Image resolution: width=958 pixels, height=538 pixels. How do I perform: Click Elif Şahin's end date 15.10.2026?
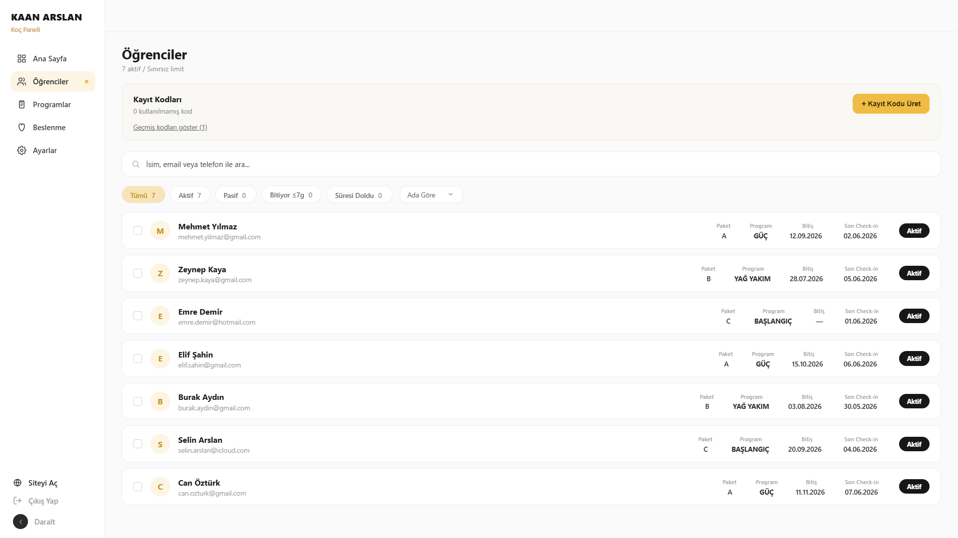[807, 364]
